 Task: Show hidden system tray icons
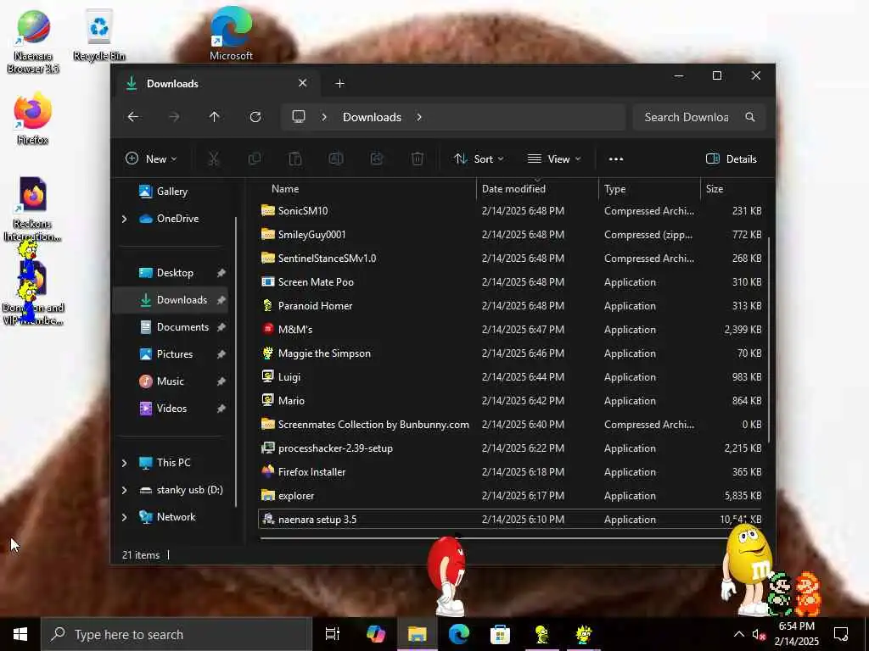click(x=739, y=634)
